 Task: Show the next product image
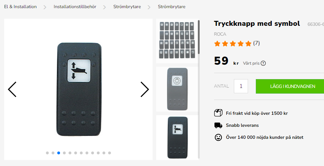point(145,89)
